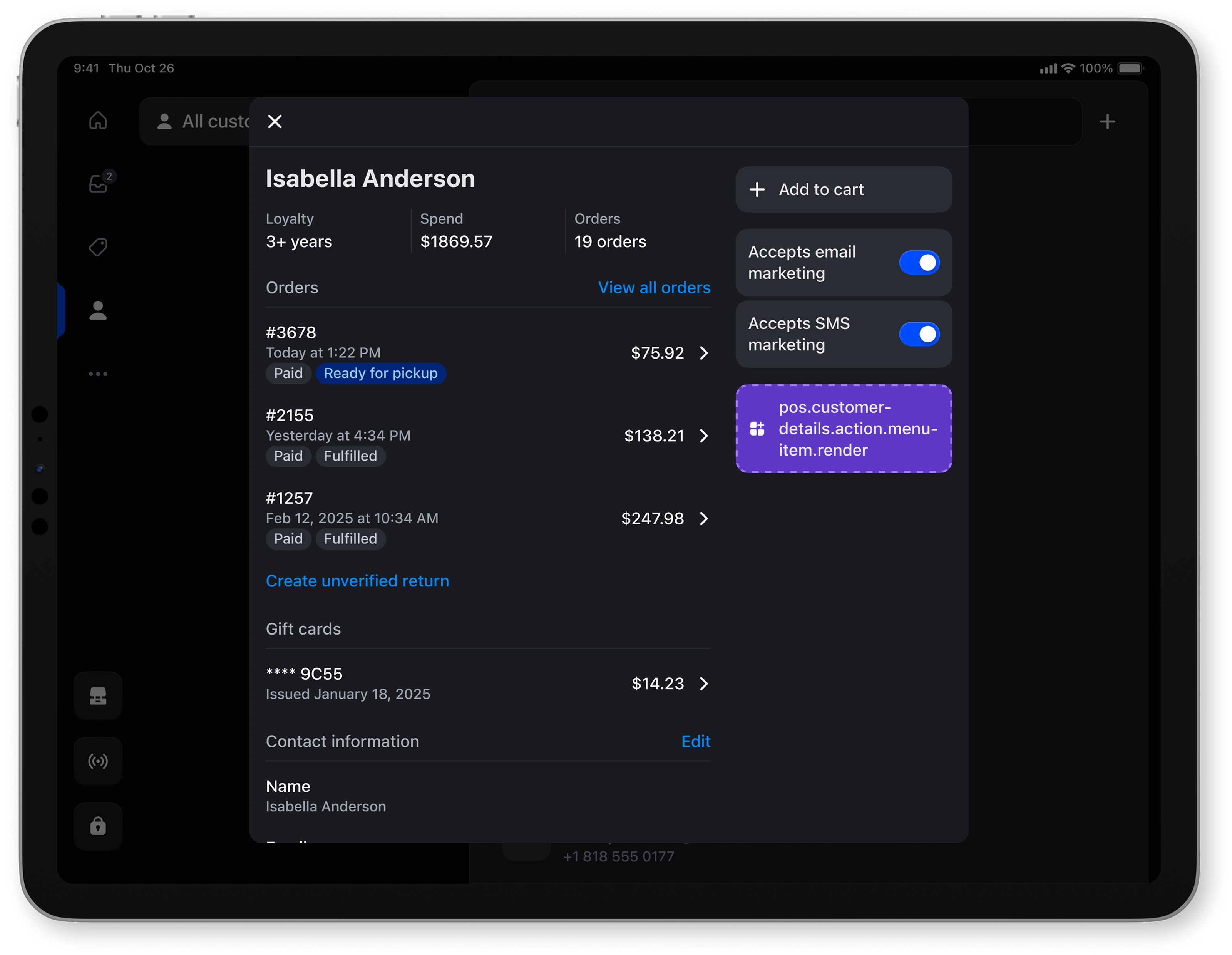Image resolution: width=1232 pixels, height=955 pixels.
Task: Click Yesterday at 4:34 PM timestamp
Action: point(338,436)
